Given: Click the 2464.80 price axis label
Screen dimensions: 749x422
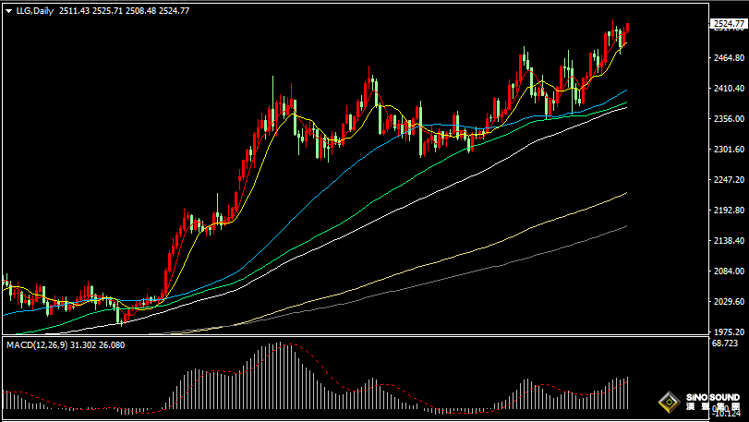Looking at the screenshot, I should click(x=728, y=58).
